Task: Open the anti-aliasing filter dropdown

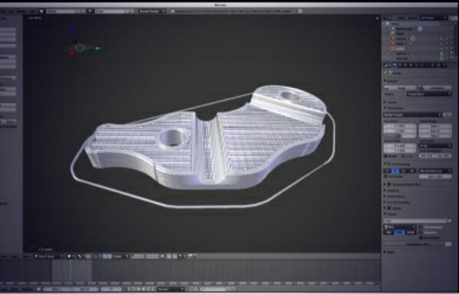Action: click(x=435, y=171)
